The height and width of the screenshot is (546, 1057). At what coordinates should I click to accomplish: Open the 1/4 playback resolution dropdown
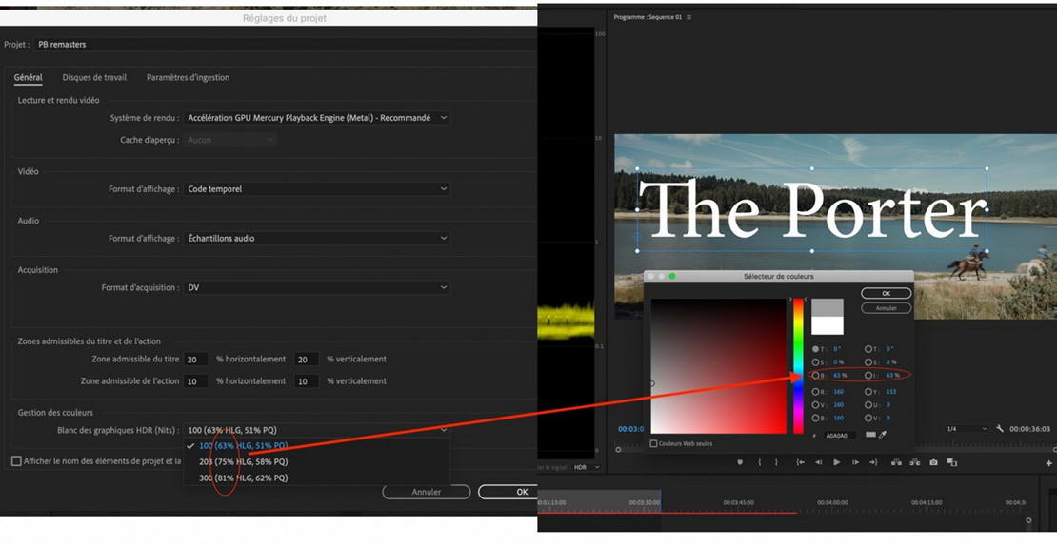pyautogui.click(x=967, y=429)
